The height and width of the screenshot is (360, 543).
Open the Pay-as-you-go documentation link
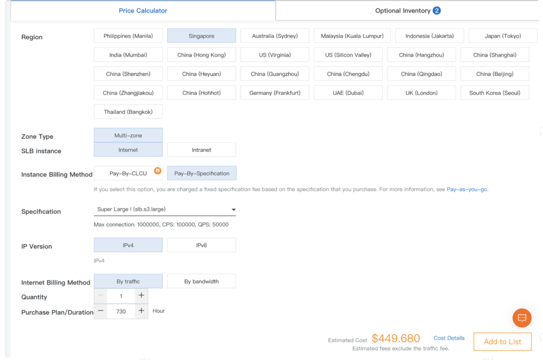click(467, 189)
